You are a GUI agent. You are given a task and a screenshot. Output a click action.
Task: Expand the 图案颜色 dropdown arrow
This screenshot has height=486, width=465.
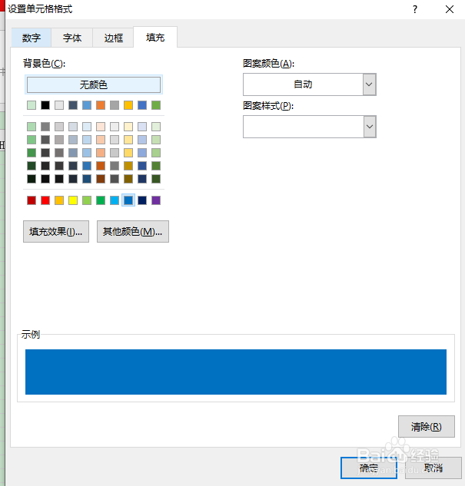369,84
